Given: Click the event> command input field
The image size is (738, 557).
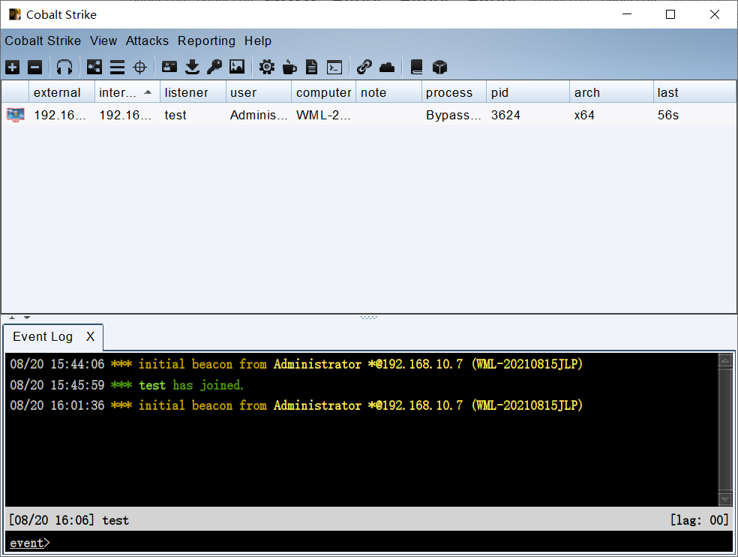Looking at the screenshot, I should [369, 543].
